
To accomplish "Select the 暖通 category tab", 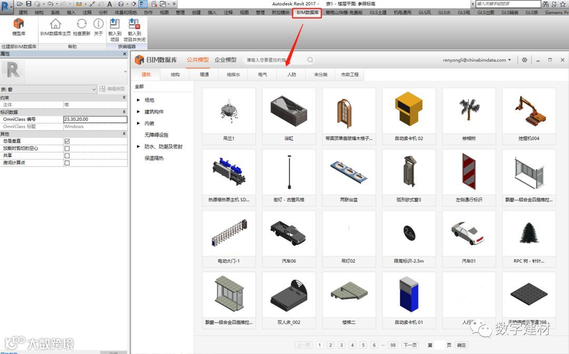I will [204, 75].
